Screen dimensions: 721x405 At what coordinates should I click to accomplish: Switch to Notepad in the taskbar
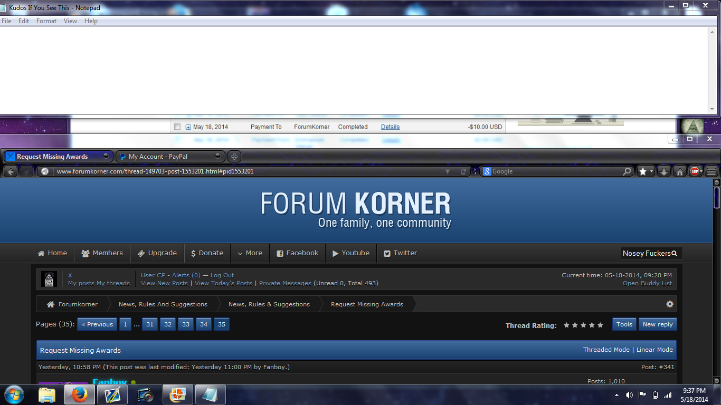click(x=211, y=394)
